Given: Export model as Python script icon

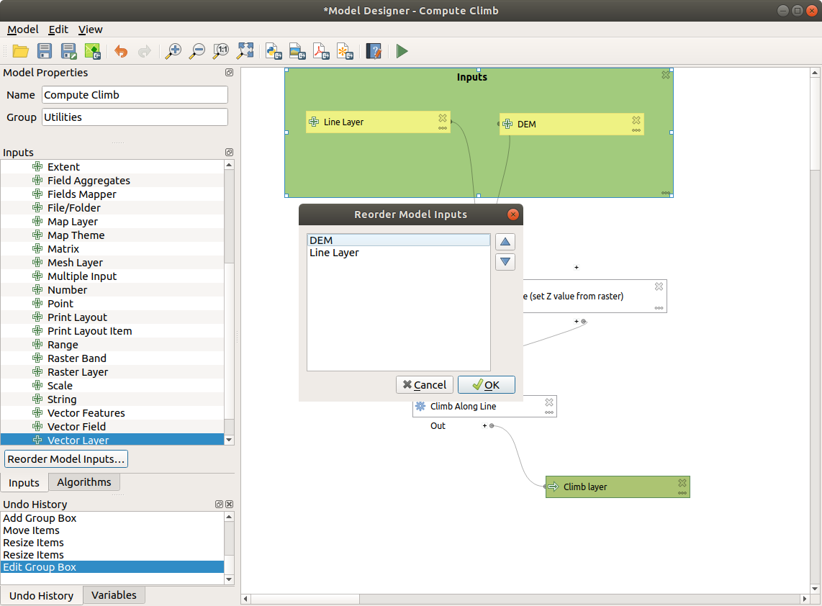Looking at the screenshot, I should 274,51.
